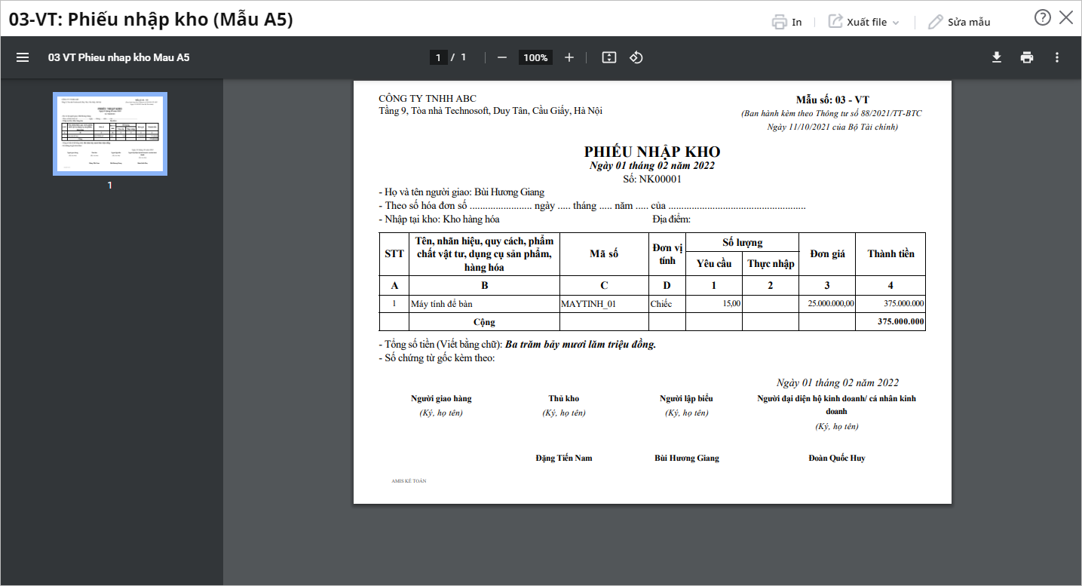
Task: Click the In print button
Action: 787,22
